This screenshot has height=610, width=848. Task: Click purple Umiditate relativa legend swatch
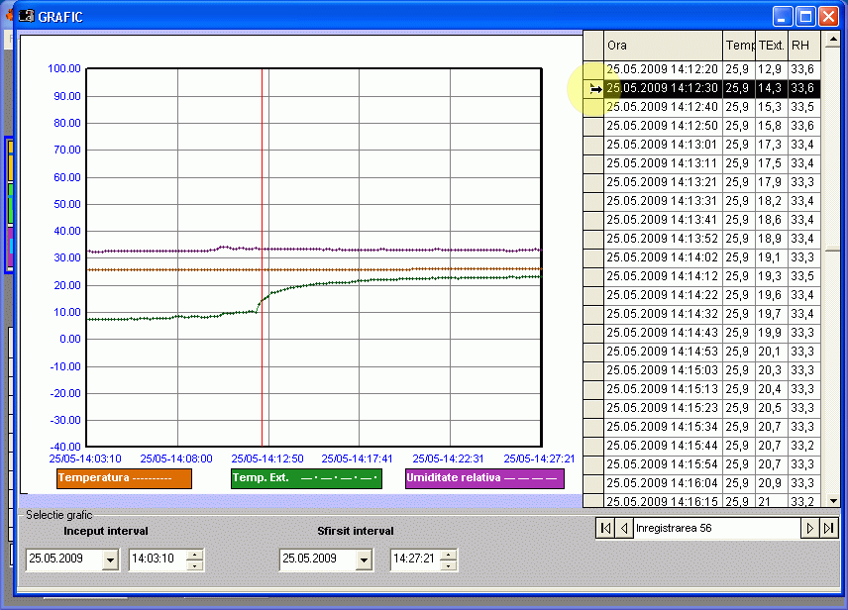[x=484, y=478]
